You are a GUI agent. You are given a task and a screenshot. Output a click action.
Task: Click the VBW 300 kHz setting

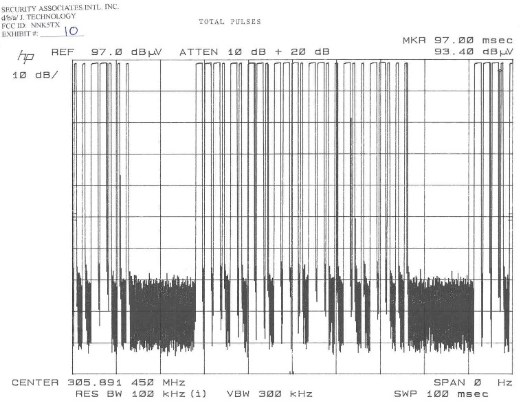269,394
